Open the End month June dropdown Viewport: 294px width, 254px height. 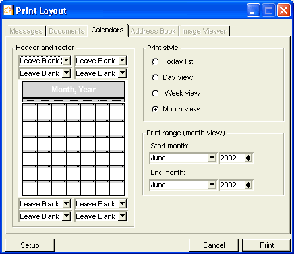point(212,185)
